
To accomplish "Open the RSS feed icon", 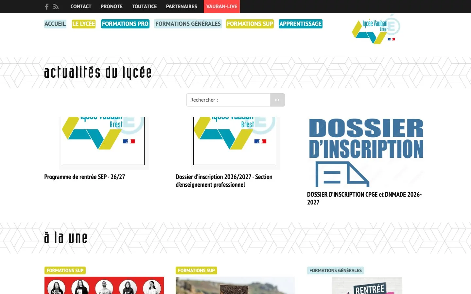I will [56, 7].
